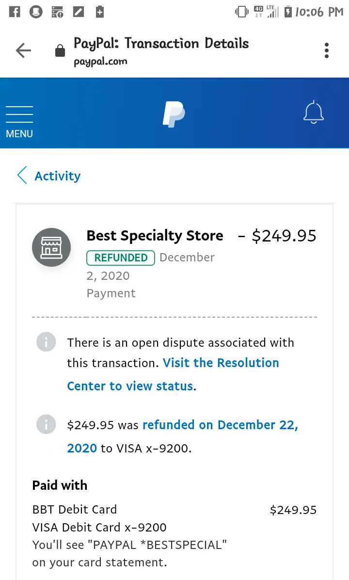Tap the Best Specialty Store merchant name
This screenshot has height=580, width=349.
point(155,236)
